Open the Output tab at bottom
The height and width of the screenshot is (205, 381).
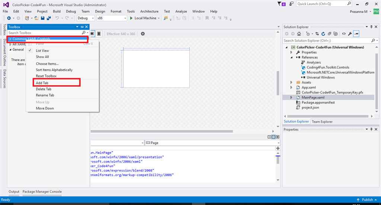click(14, 192)
